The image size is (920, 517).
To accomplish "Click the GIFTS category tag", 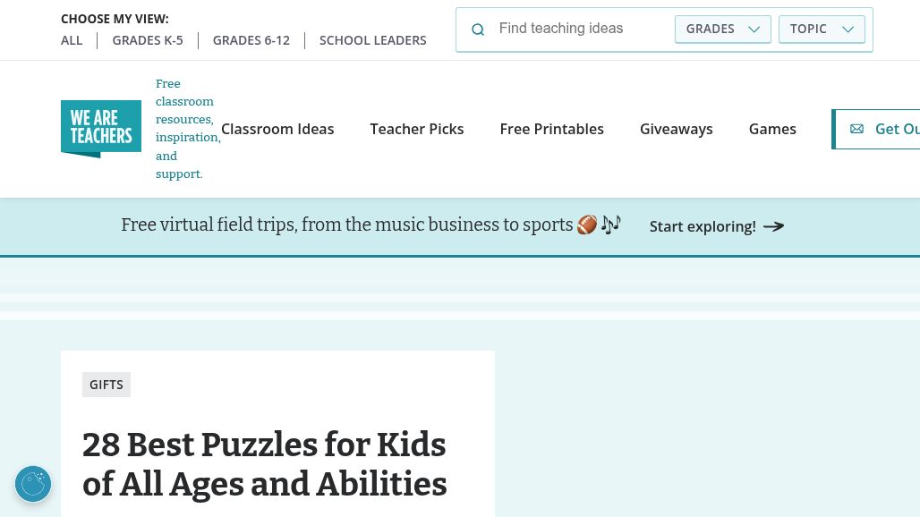I will [106, 385].
